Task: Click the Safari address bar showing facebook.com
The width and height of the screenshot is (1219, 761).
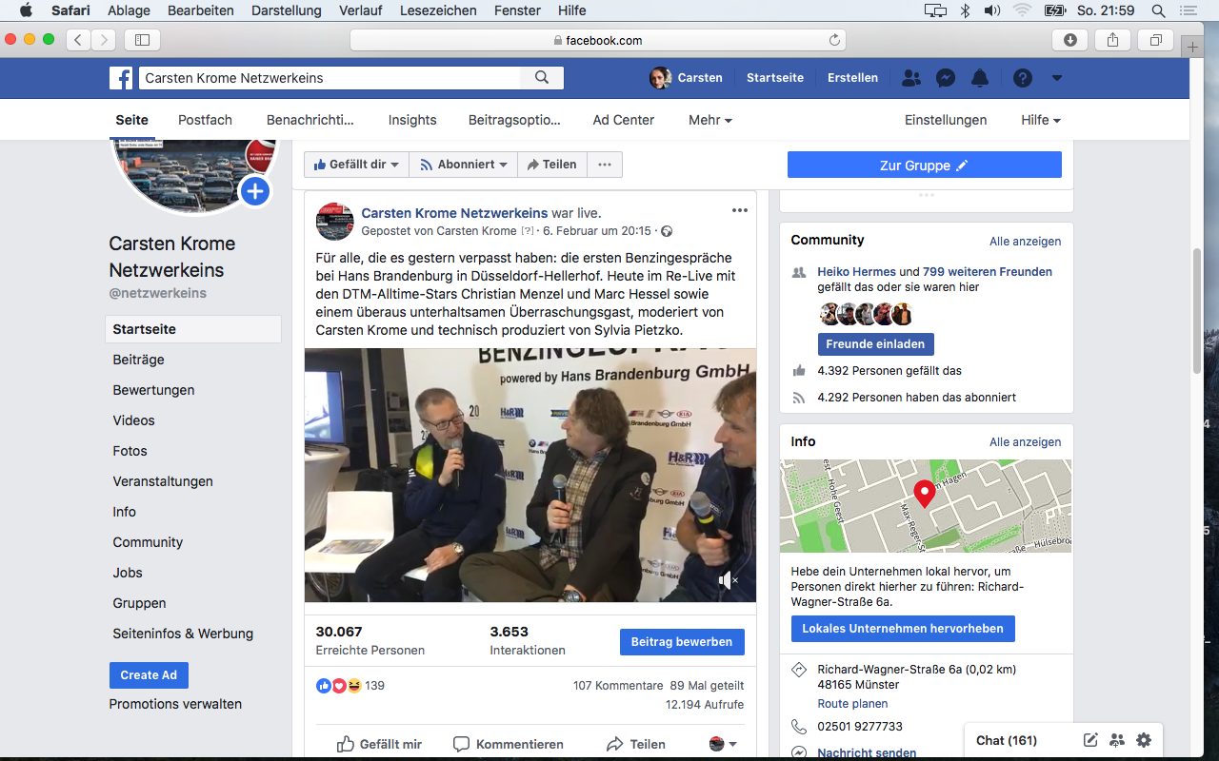Action: point(598,40)
